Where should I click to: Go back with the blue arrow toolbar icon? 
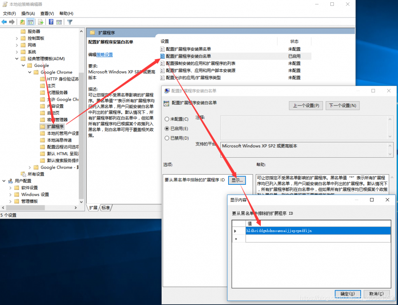pos(4,22)
